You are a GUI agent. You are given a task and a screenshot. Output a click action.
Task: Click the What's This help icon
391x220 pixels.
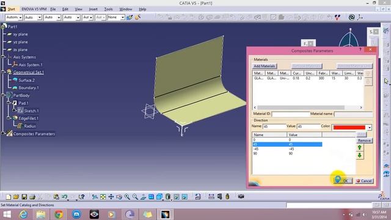(x=81, y=197)
